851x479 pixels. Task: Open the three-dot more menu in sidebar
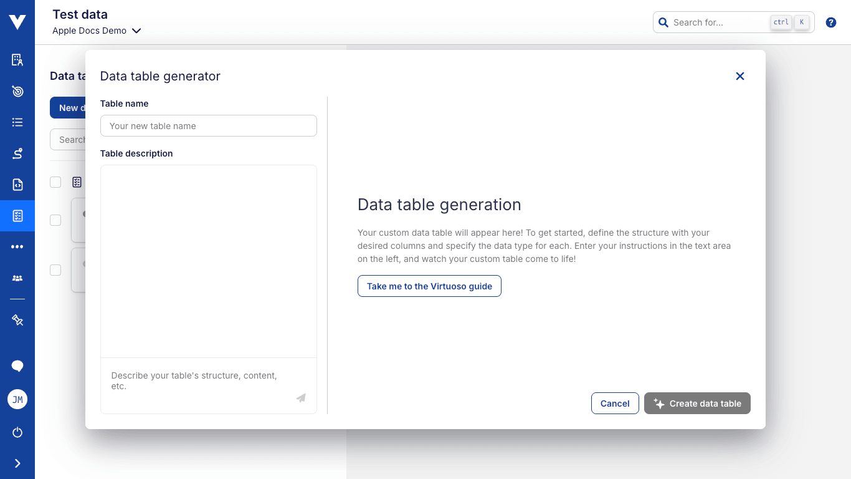[17, 246]
